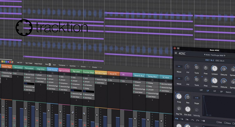Click the len: 1 beat field

click(x=29, y=63)
